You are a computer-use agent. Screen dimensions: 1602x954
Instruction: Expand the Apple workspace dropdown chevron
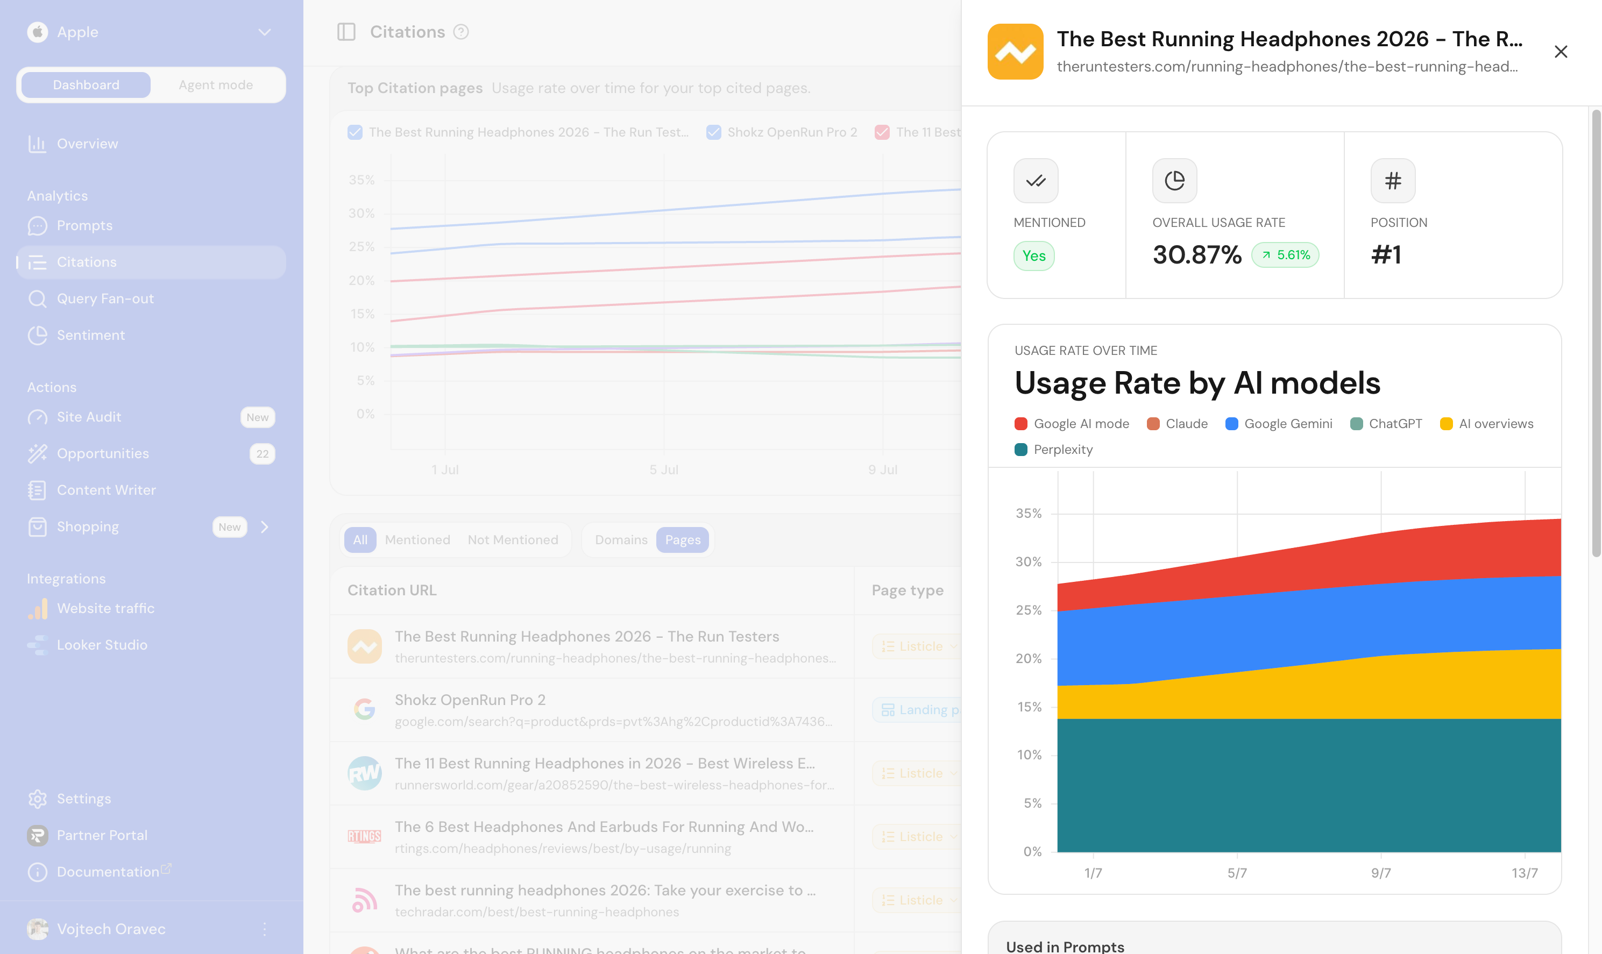click(264, 32)
